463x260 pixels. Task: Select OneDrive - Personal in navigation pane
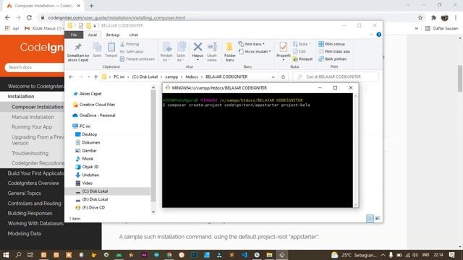click(97, 116)
